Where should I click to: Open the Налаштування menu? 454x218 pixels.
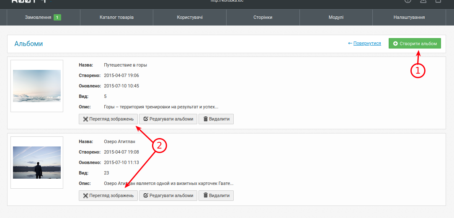point(409,17)
